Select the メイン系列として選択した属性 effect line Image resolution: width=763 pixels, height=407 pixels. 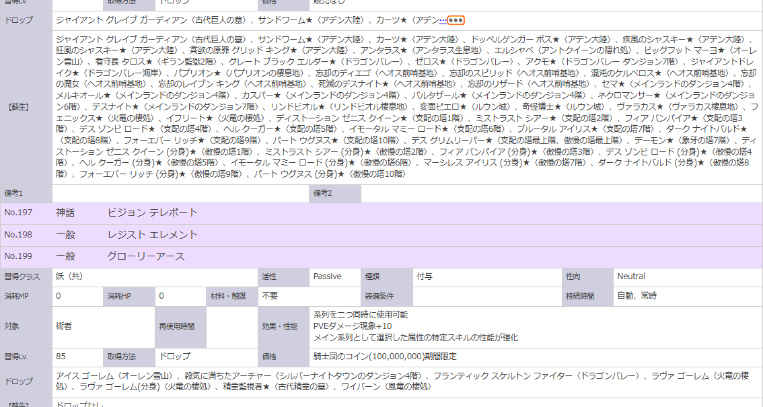click(x=416, y=338)
